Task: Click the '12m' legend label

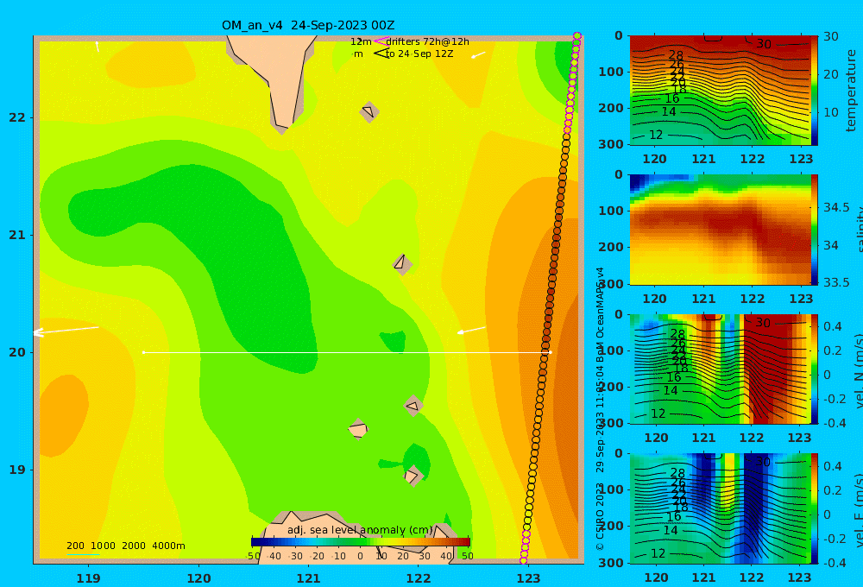Action: coord(361,41)
